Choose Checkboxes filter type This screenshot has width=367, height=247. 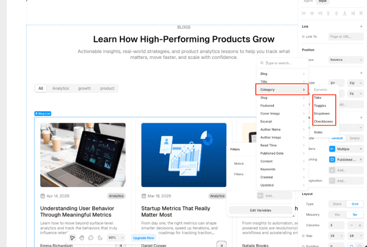click(324, 121)
